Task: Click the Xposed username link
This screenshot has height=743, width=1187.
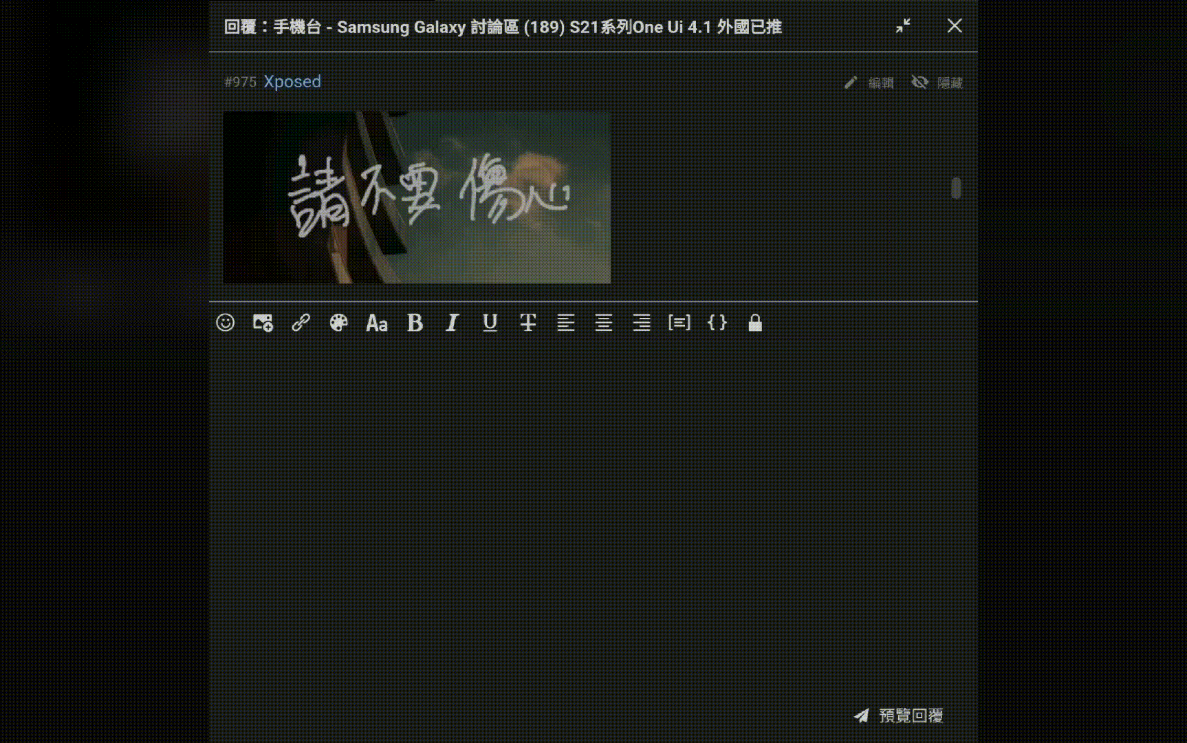Action: 292,81
